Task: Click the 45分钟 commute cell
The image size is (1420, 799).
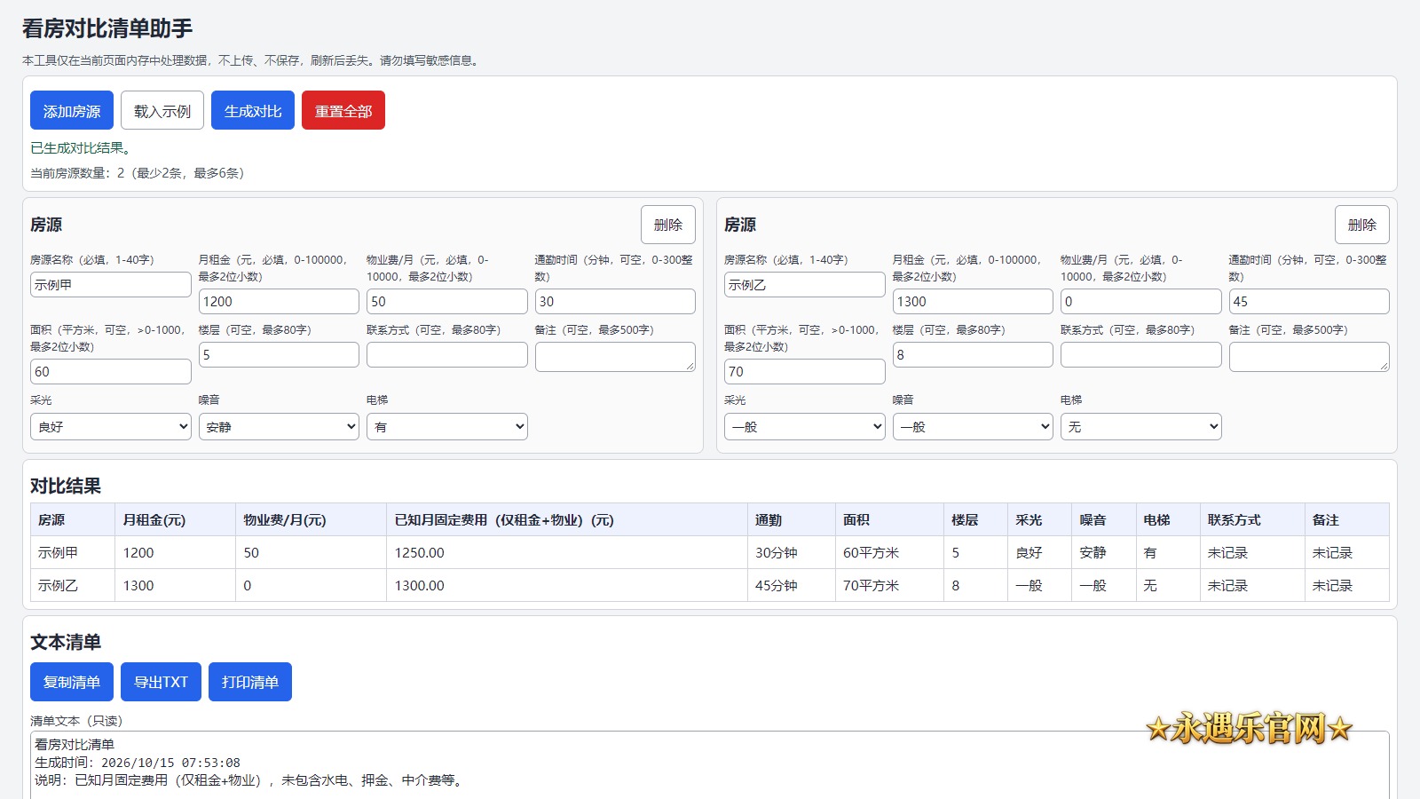Action: [x=792, y=586]
